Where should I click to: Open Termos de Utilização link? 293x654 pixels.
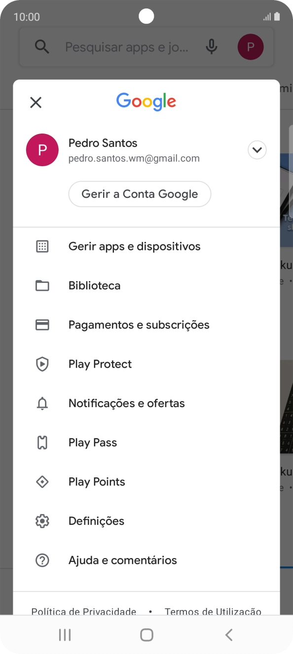point(213,611)
